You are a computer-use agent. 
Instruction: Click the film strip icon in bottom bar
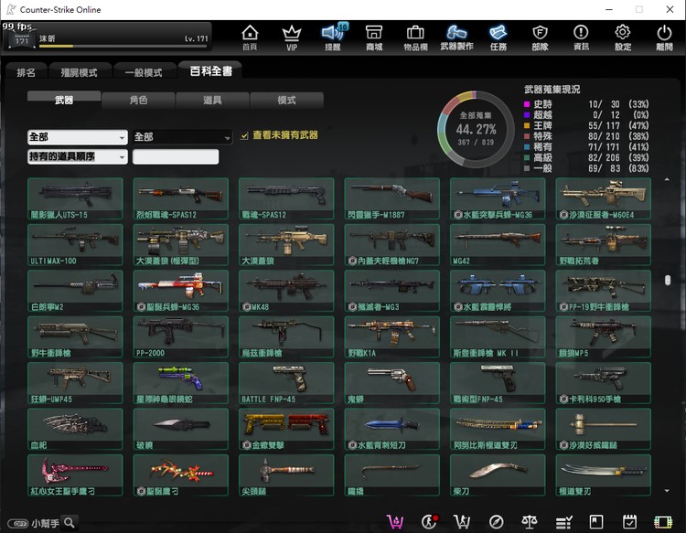tap(663, 522)
